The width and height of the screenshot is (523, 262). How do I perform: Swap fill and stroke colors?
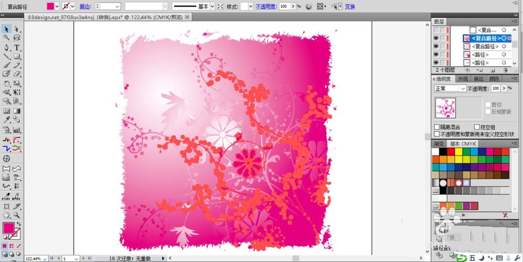coord(19,224)
